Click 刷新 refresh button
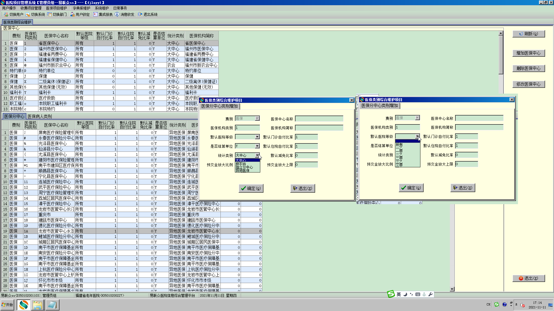This screenshot has width=554, height=311. [528, 34]
